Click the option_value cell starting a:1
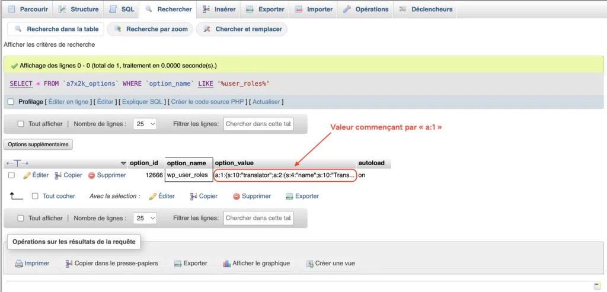The image size is (607, 292). [x=285, y=175]
